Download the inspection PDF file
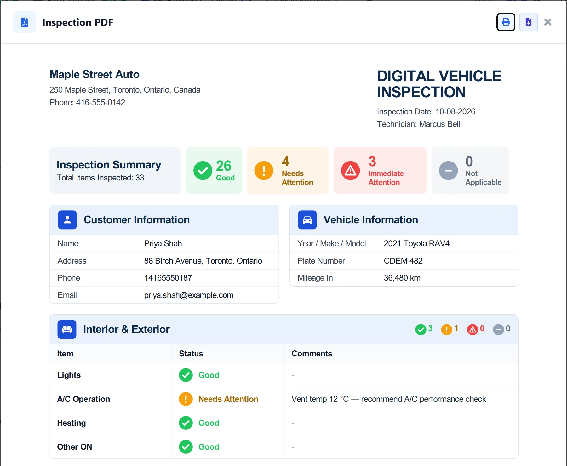 coord(528,22)
